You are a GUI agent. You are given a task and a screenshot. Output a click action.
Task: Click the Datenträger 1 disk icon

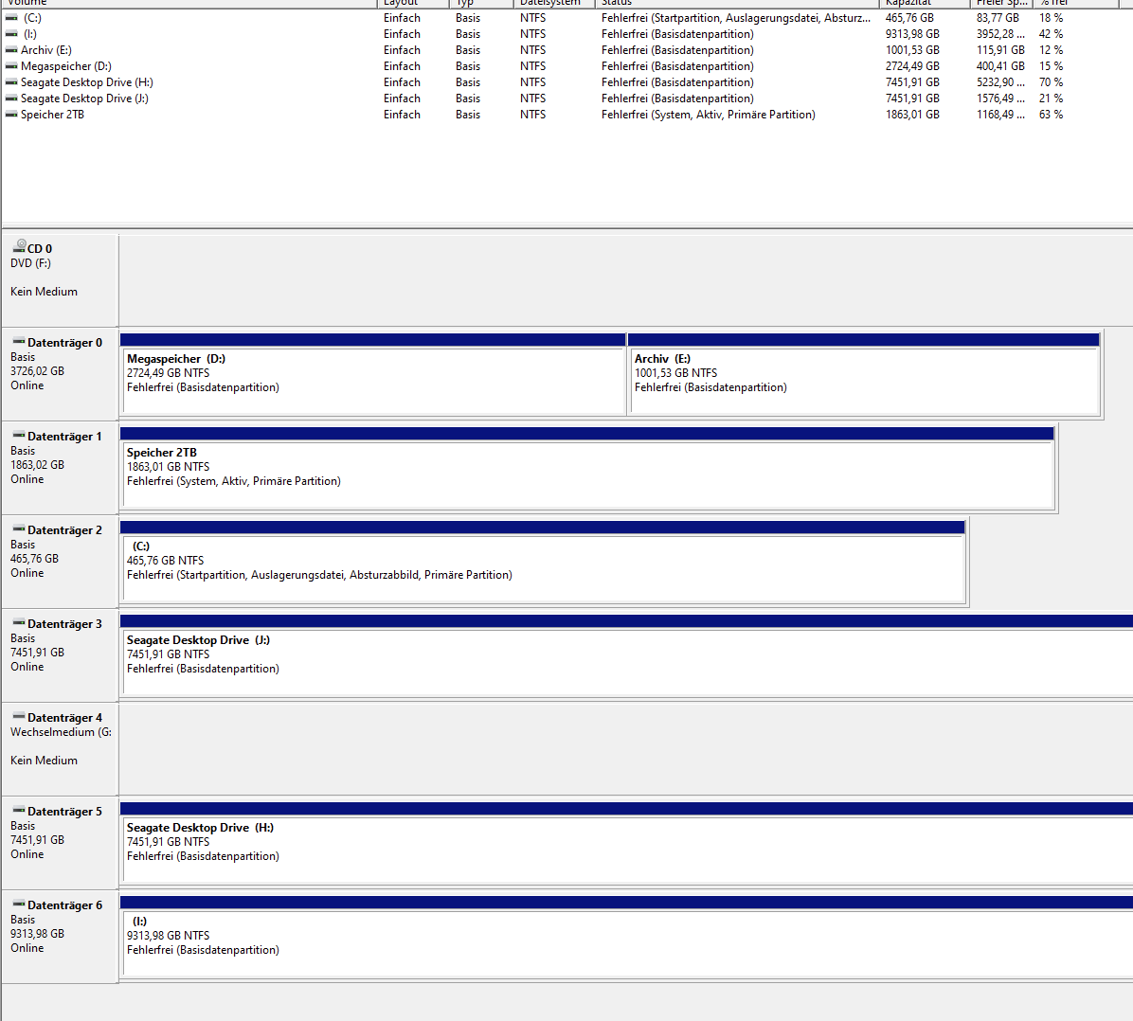19,435
